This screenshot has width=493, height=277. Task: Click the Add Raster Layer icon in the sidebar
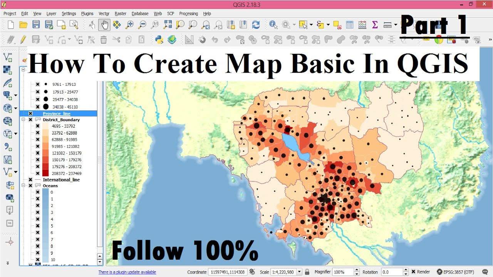[x=8, y=70]
